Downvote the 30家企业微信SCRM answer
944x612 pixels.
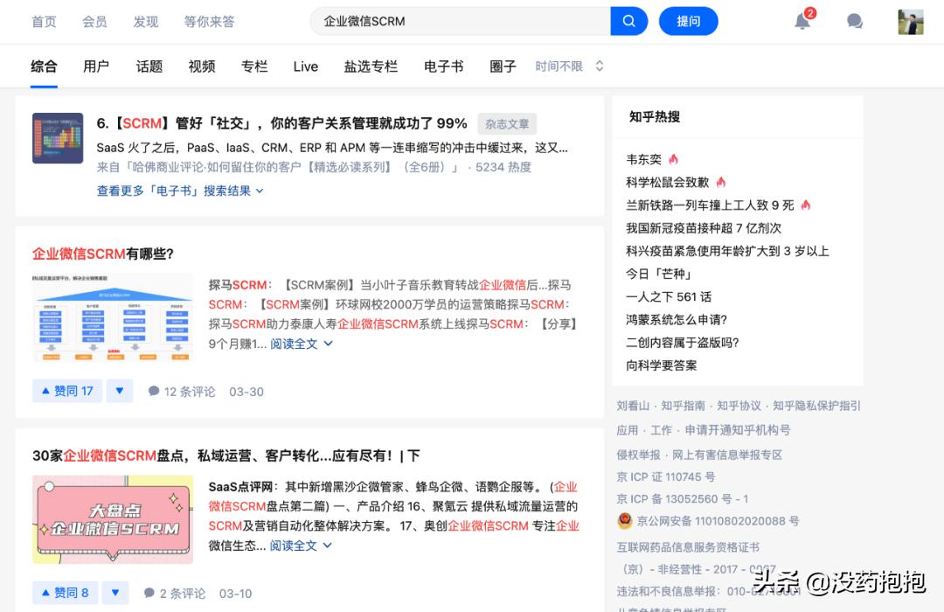point(115,593)
